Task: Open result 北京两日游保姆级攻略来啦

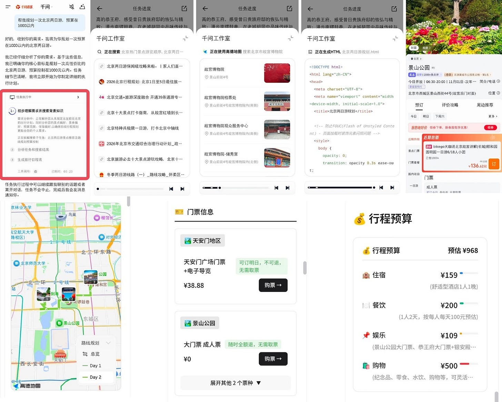Action: pyautogui.click(x=142, y=66)
